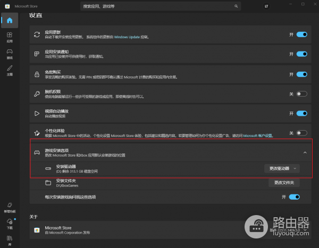Click the D:\XboxGames folder path text
The width and height of the screenshot is (319, 248).
pyautogui.click(x=67, y=185)
